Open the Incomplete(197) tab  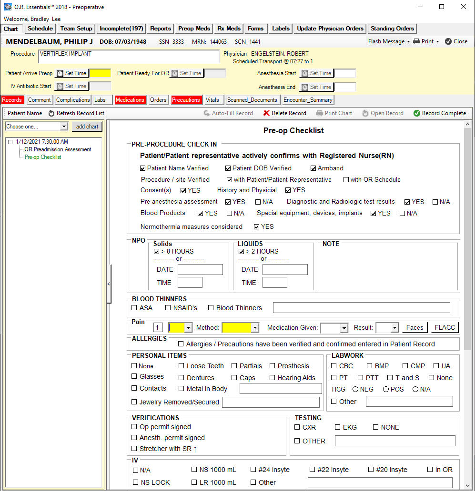click(121, 29)
